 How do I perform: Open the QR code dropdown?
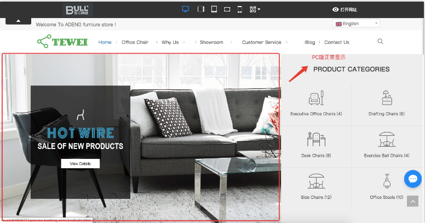coord(255,9)
